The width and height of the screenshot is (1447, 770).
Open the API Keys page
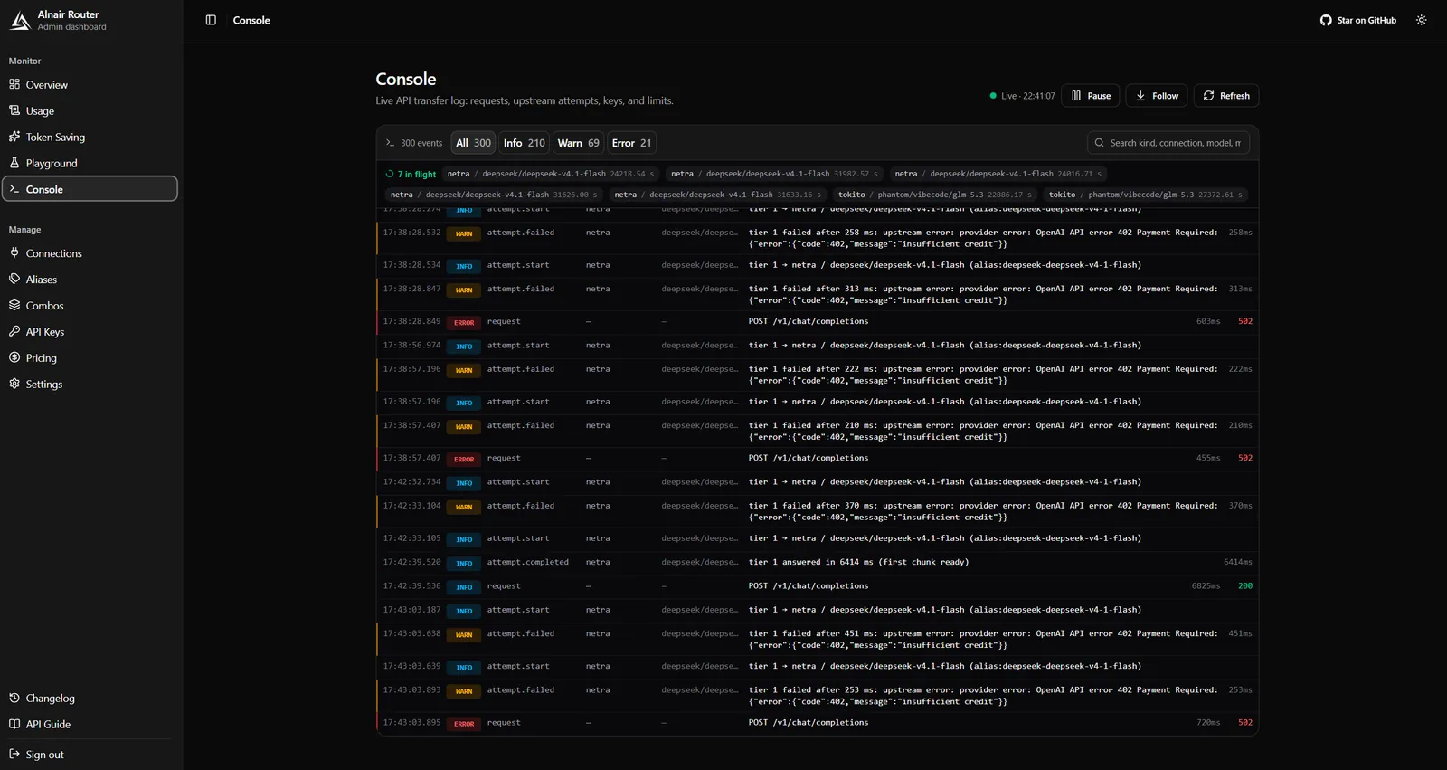(90, 332)
